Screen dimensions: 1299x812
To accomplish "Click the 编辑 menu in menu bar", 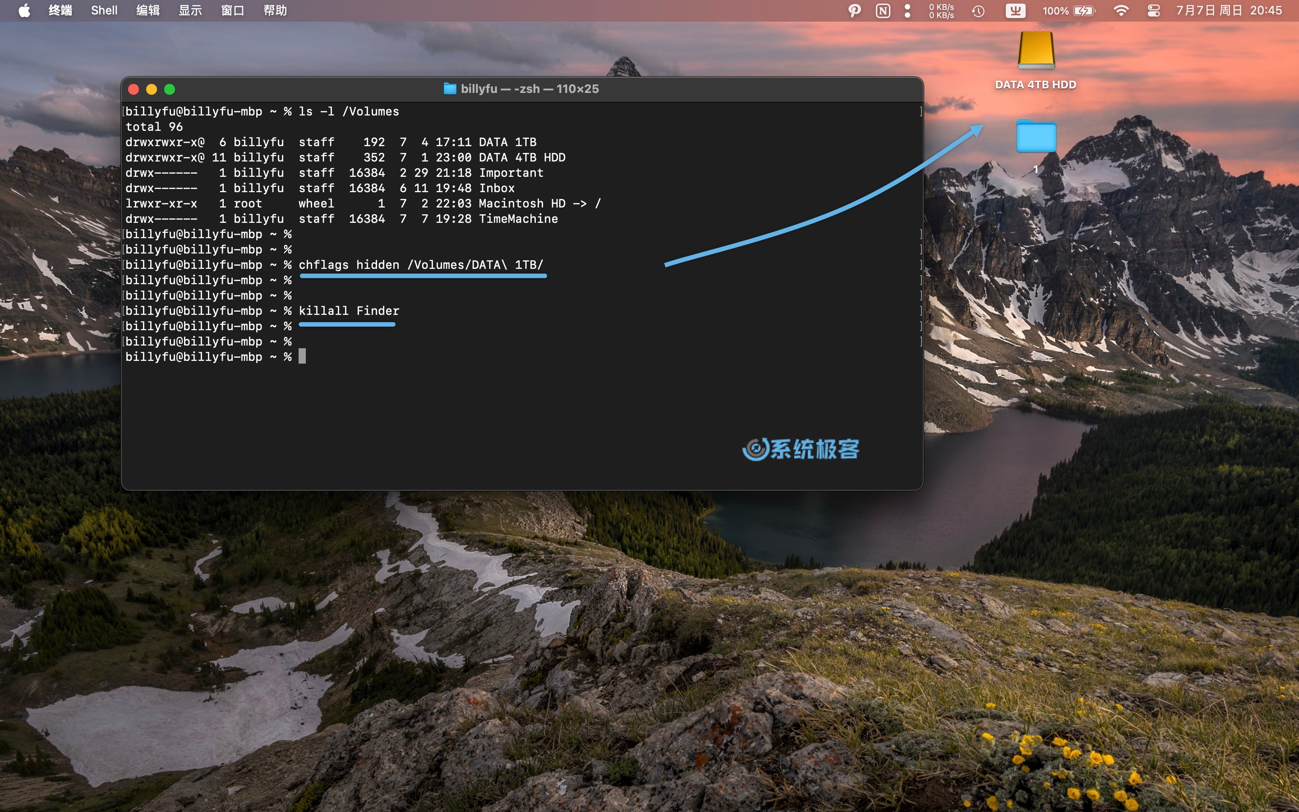I will click(147, 11).
